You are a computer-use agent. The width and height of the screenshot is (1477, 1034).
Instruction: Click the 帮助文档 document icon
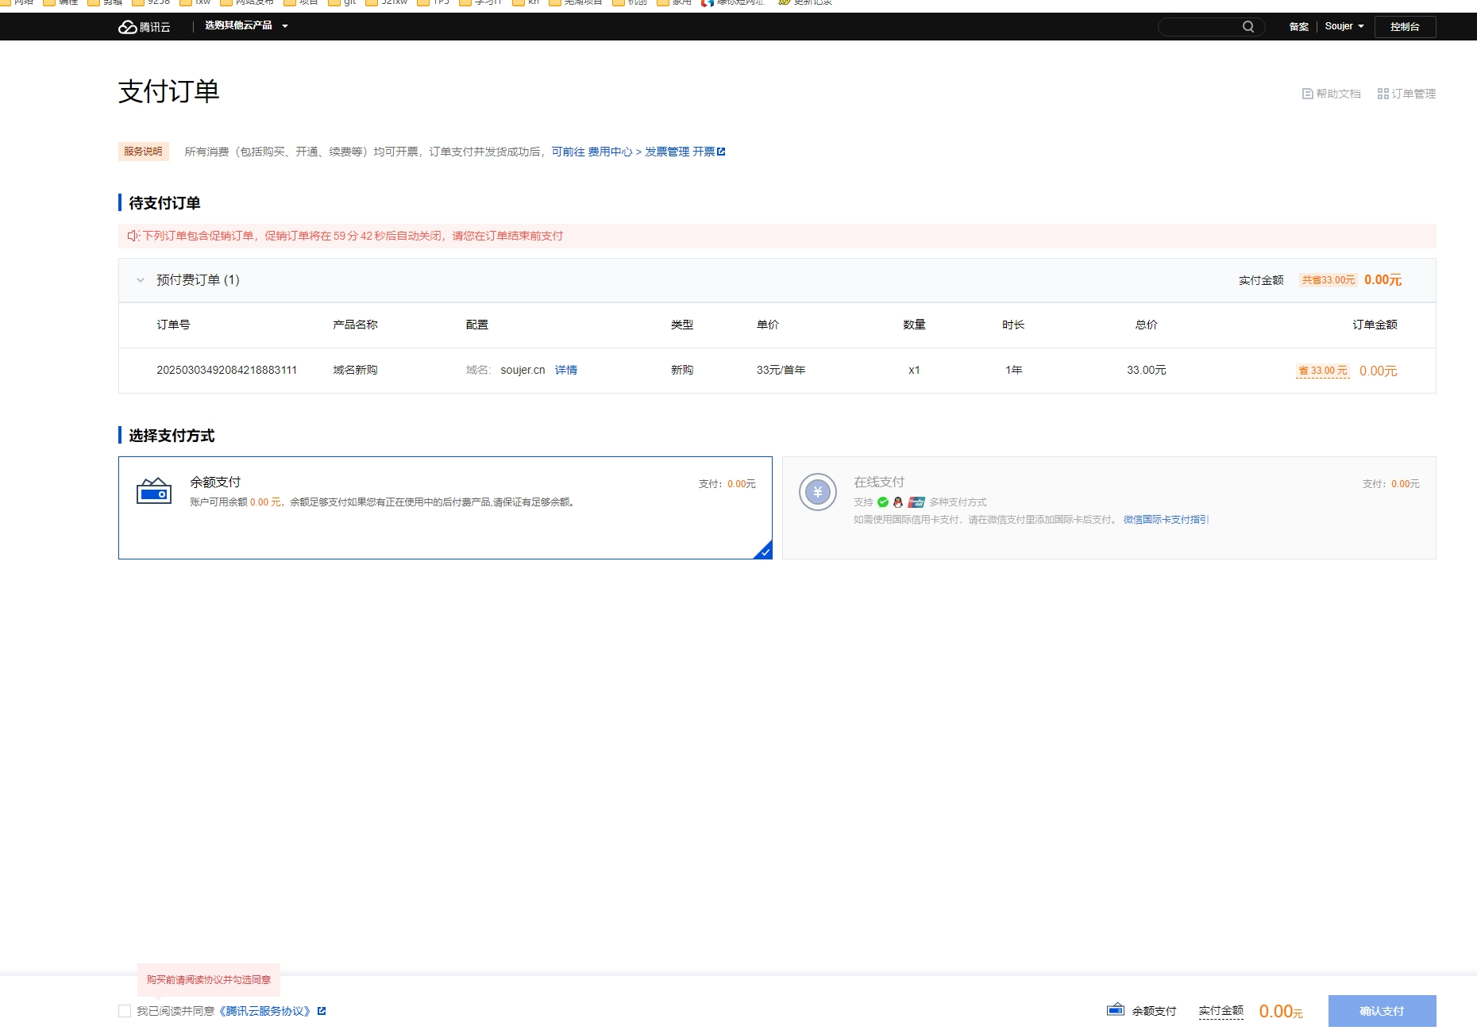coord(1307,94)
